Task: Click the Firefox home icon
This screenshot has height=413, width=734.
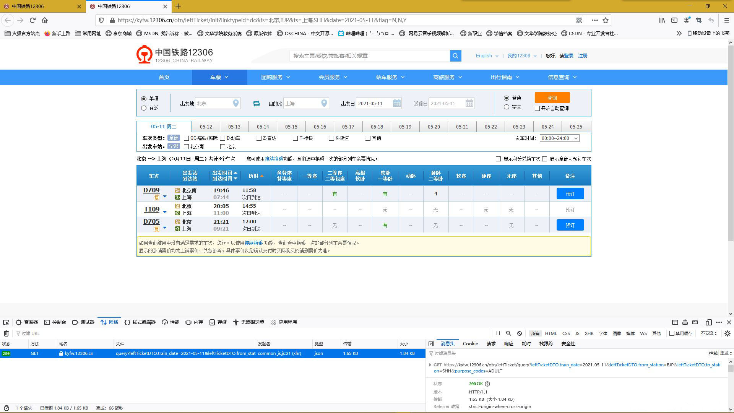Action: pos(45,20)
